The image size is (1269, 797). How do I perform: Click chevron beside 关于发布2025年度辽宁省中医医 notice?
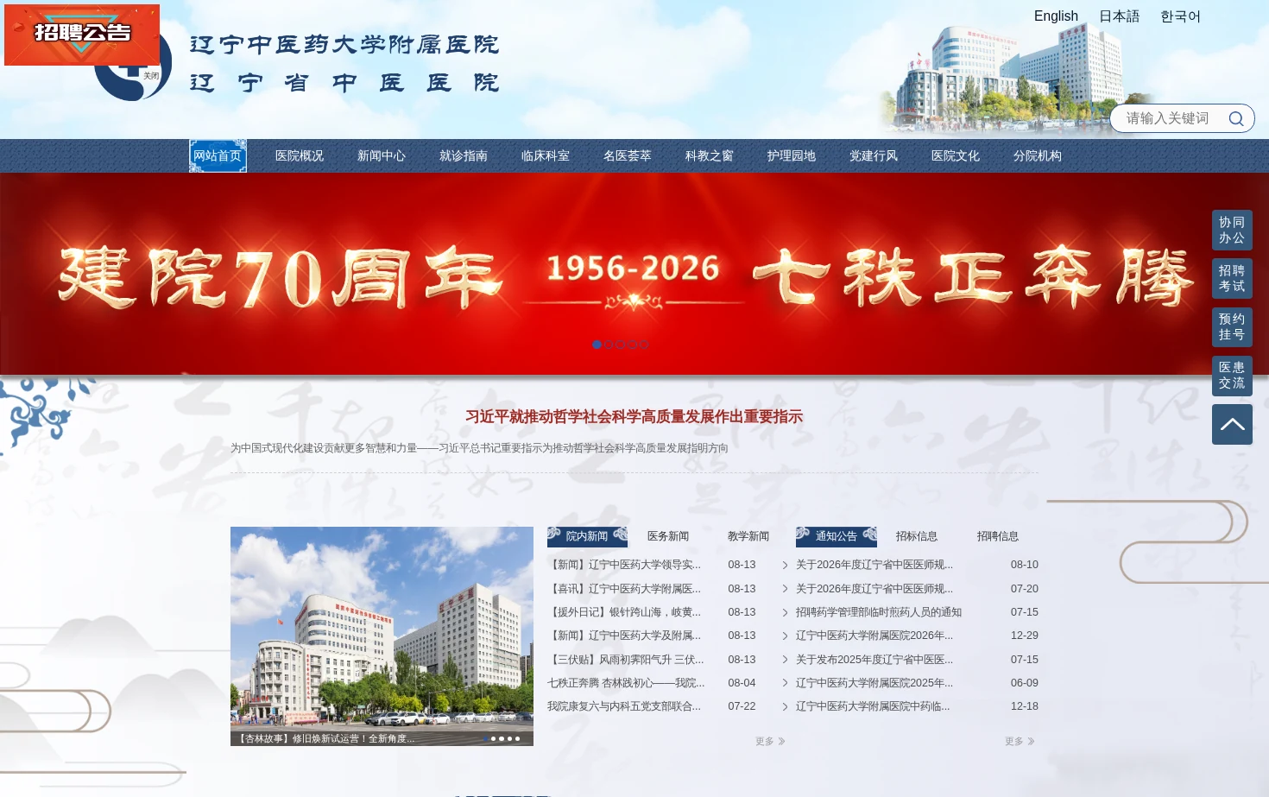tap(785, 660)
